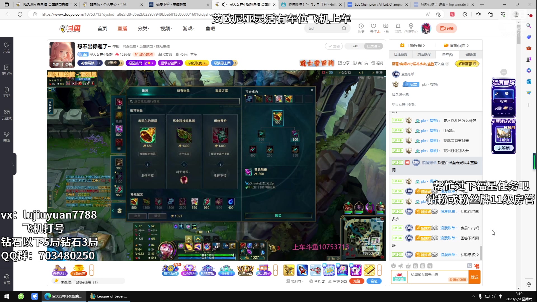537x302 pixels.
Task: Open the emoji picker in chat toolbar
Action: (x=394, y=266)
